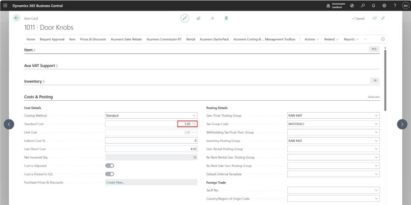Open settings gear
Image resolution: width=411 pixels, height=205 pixels.
coord(384,6)
